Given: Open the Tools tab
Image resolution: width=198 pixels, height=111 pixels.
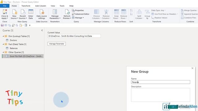Looking at the screenshot, I should (x=62, y=6).
